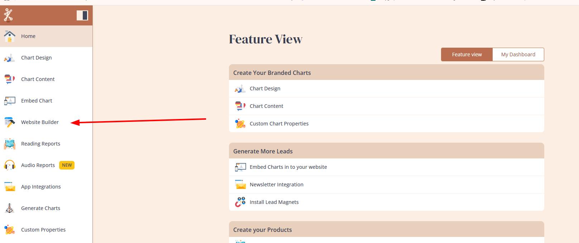579x243 pixels.
Task: Open App Integrations in the sidebar
Action: [x=40, y=187]
